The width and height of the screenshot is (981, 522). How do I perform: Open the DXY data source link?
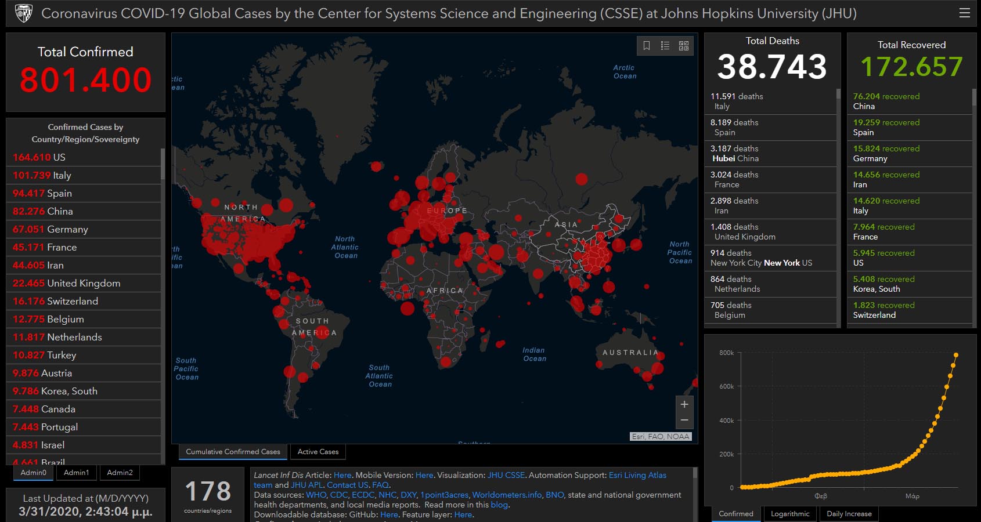point(409,495)
